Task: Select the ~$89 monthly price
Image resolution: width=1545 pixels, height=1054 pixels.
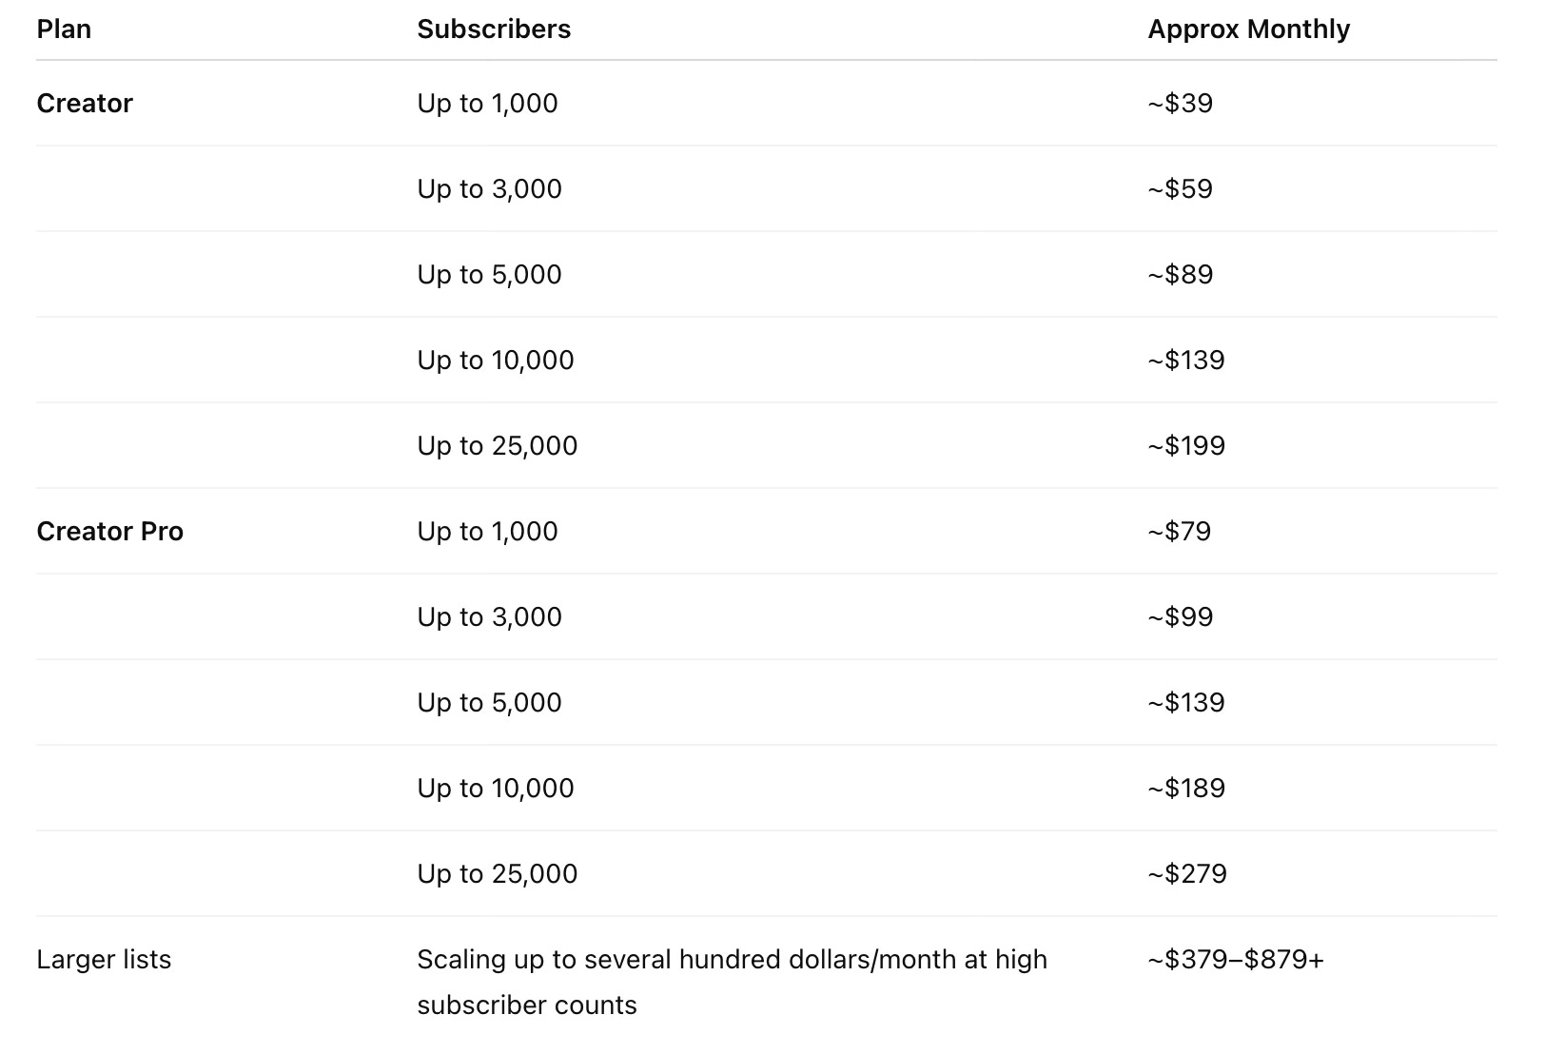Action: (x=1180, y=274)
